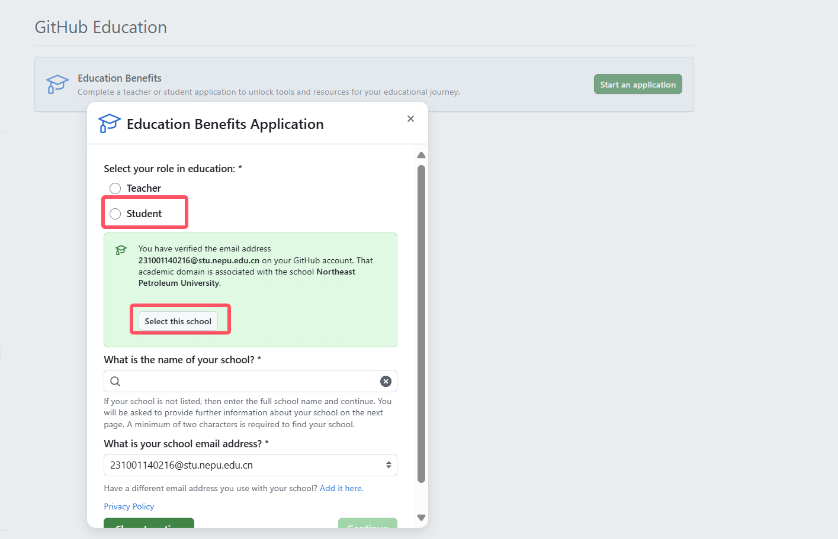Click the up/down arrows on the email selector
Viewport: 838px width, 539px height.
click(x=389, y=465)
